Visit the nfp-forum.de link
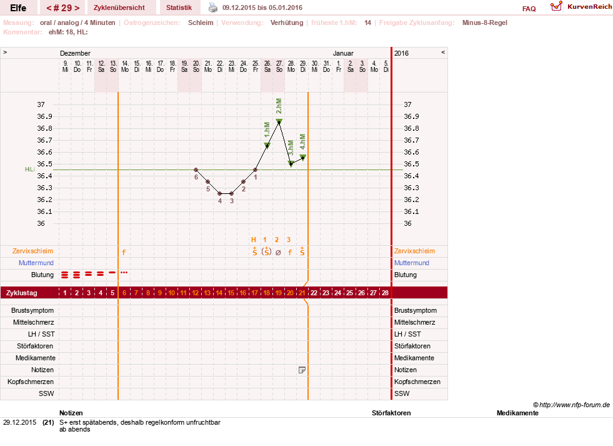Viewport: 613px width, 446px height. (571, 405)
